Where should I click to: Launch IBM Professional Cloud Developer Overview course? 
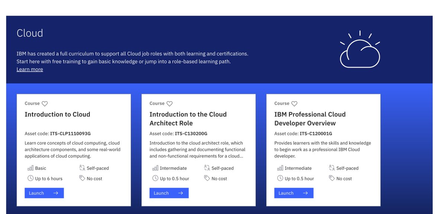pyautogui.click(x=294, y=193)
